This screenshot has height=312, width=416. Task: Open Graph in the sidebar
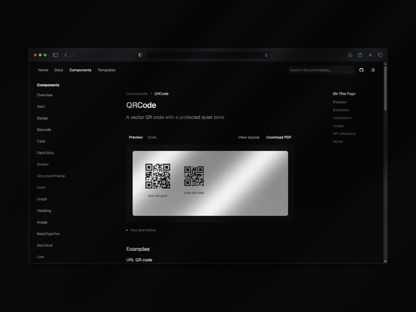click(42, 199)
